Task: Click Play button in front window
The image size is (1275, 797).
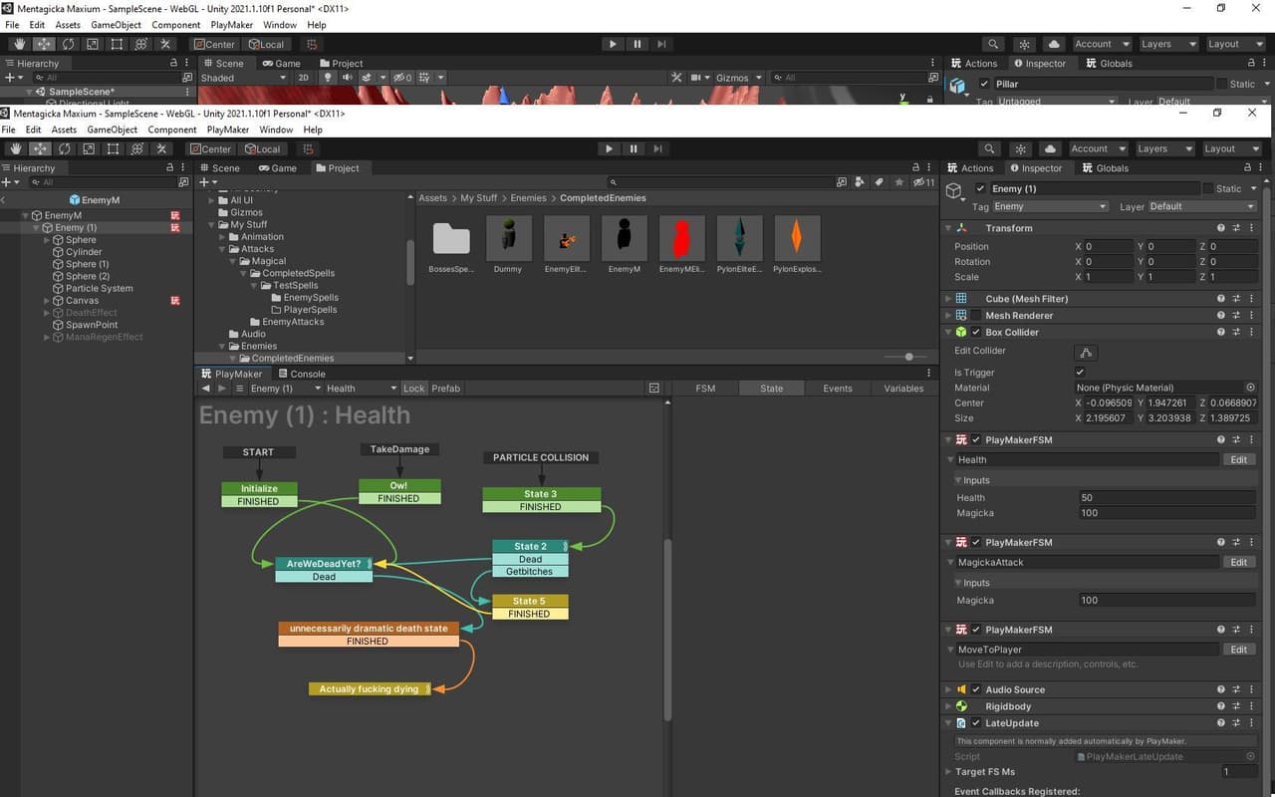Action: [609, 148]
